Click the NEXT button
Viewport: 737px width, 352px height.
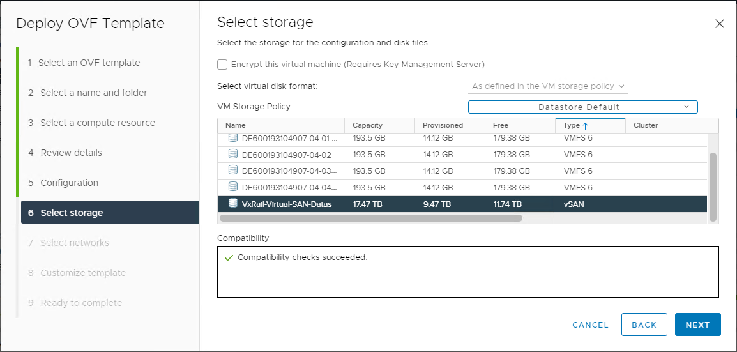pyautogui.click(x=697, y=325)
